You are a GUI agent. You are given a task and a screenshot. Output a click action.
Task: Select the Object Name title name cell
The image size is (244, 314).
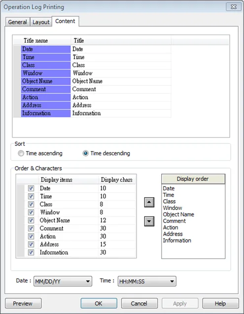coord(46,81)
